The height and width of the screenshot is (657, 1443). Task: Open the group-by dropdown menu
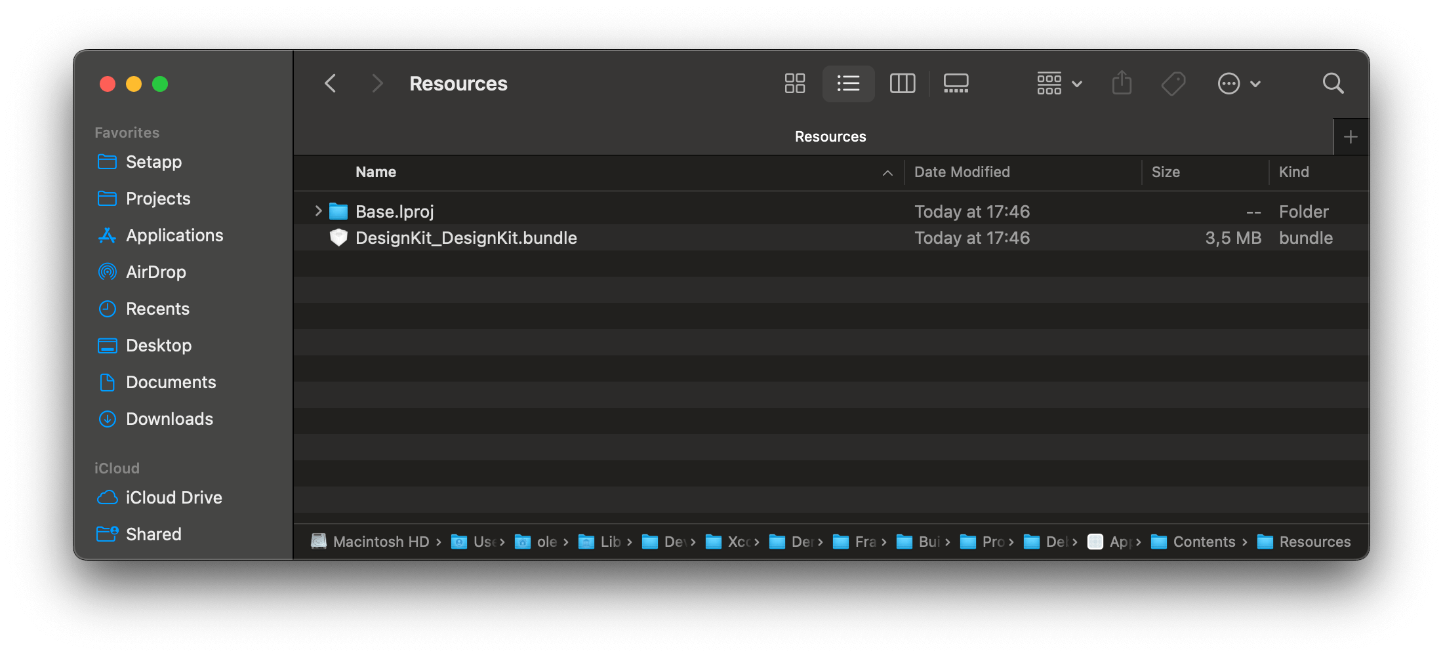(1058, 83)
